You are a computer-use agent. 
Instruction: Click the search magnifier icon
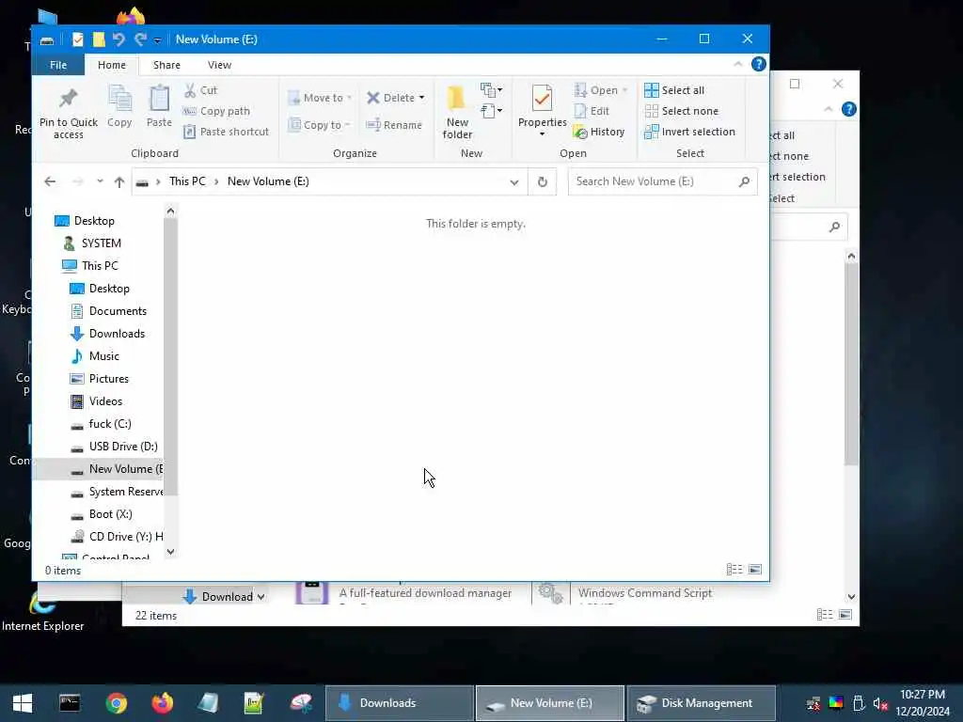click(745, 181)
